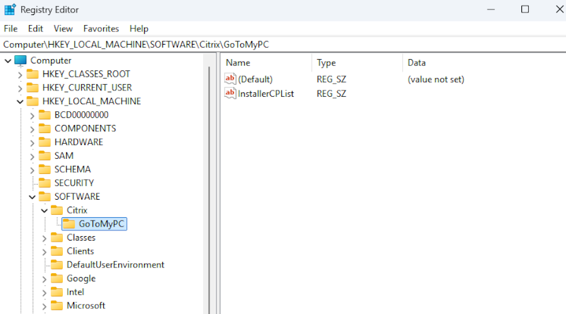This screenshot has height=314, width=566.
Task: Expand the HKEY_CLASSES_ROOT hive
Action: pyautogui.click(x=20, y=74)
